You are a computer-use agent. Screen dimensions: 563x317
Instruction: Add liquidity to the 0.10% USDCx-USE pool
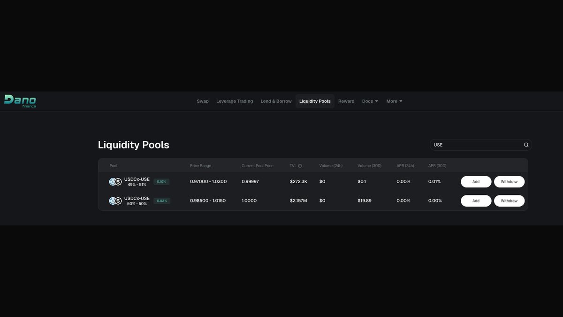tap(476, 182)
